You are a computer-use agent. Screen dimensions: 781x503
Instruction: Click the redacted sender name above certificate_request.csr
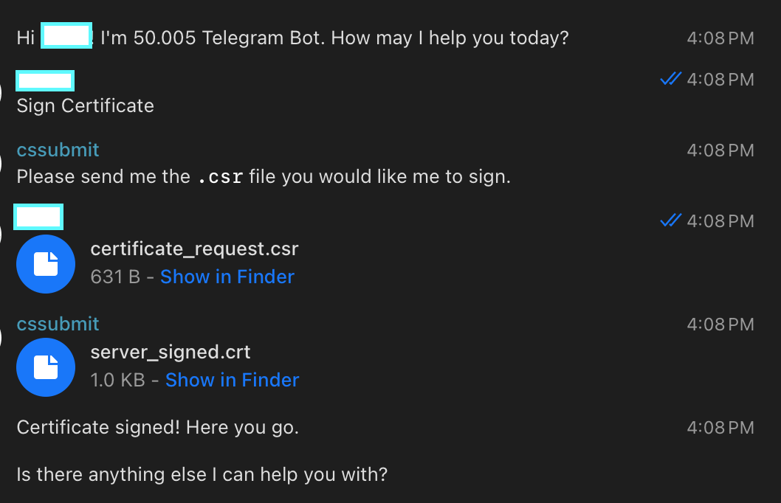[x=39, y=218]
